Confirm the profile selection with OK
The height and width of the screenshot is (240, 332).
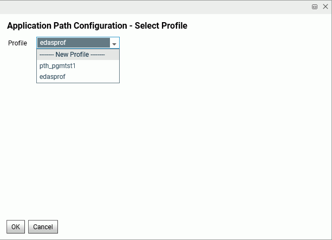(x=16, y=227)
